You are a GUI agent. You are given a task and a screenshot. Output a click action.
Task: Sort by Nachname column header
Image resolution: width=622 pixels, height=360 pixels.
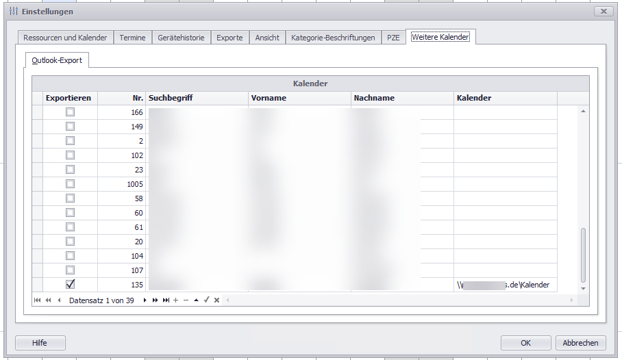click(x=401, y=99)
